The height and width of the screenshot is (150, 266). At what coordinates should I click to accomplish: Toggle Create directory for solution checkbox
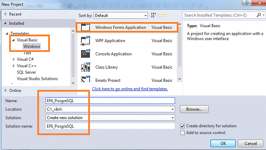pyautogui.click(x=182, y=126)
